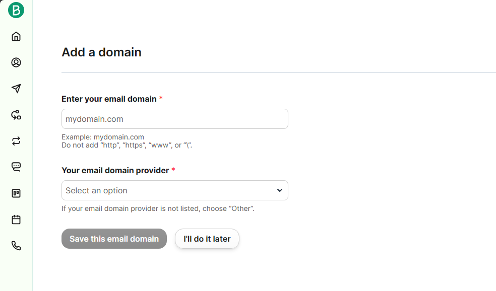The width and height of the screenshot is (496, 291).
Task: Open the Contacts sidebar icon
Action: (x=16, y=62)
